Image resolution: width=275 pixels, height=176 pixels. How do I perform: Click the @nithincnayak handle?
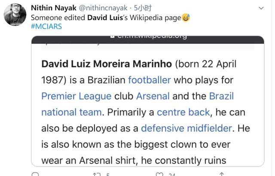104,8
